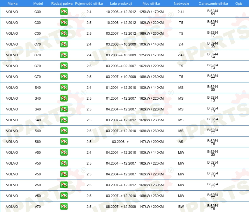This screenshot has width=249, height=212.
Task: Select engine code B 5254 T6 in the S80 row
Action: pyautogui.click(x=213, y=142)
